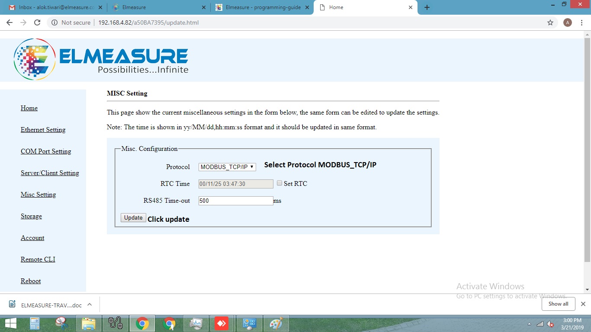Click the address bar URL
Image resolution: width=591 pixels, height=332 pixels.
click(148, 22)
